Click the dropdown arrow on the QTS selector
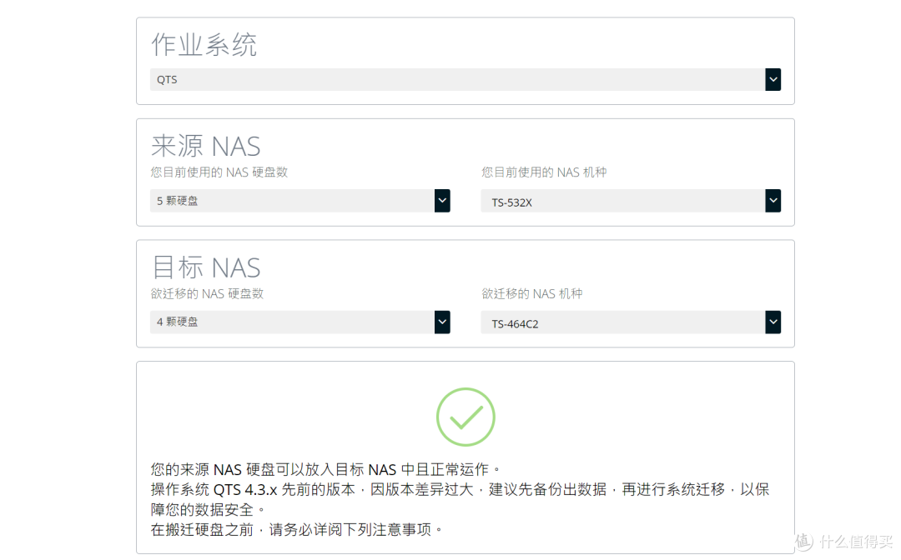901x560 pixels. tap(773, 79)
